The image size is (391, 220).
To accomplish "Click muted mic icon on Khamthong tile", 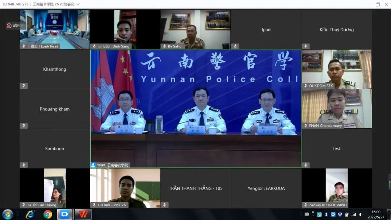I will 24,86.
